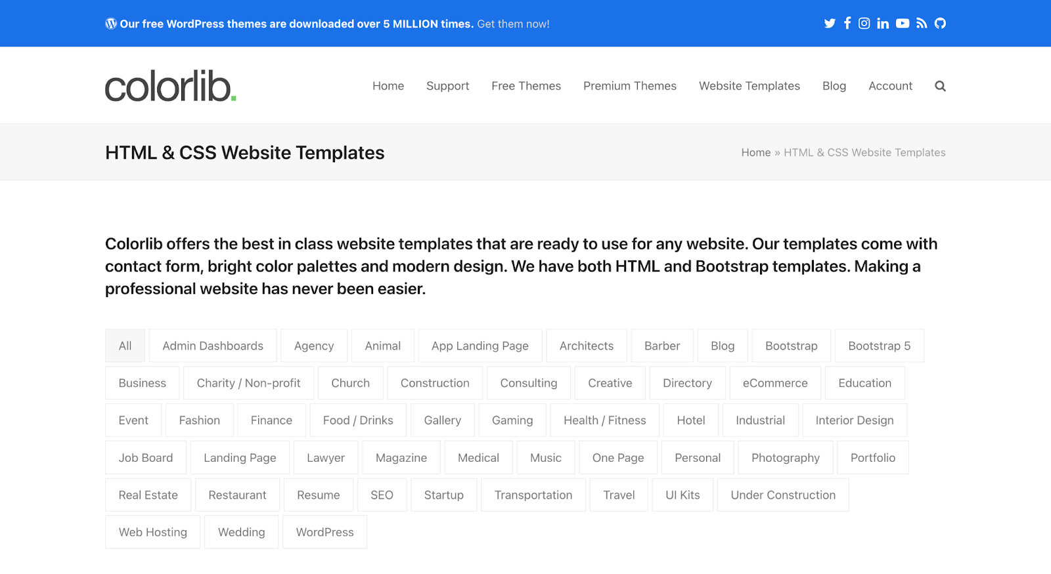This screenshot has height=574, width=1051.
Task: Filter by Photography category
Action: point(786,458)
